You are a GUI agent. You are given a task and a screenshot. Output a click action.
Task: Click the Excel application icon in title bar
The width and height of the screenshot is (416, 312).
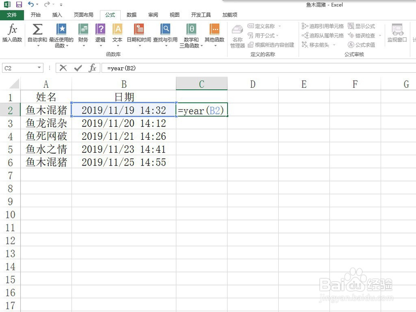tap(7, 4)
